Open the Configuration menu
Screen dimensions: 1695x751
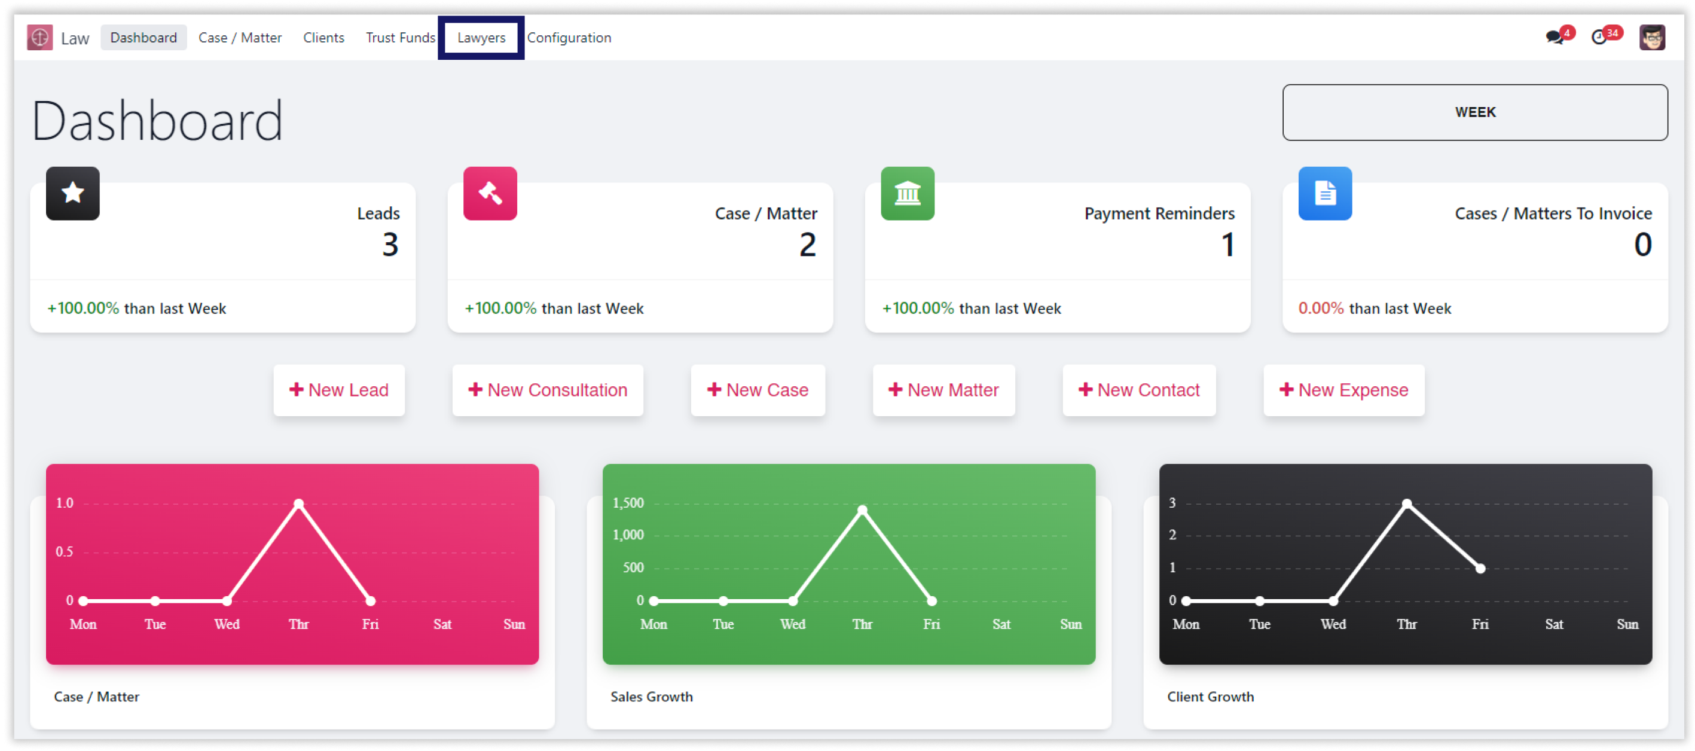click(569, 38)
